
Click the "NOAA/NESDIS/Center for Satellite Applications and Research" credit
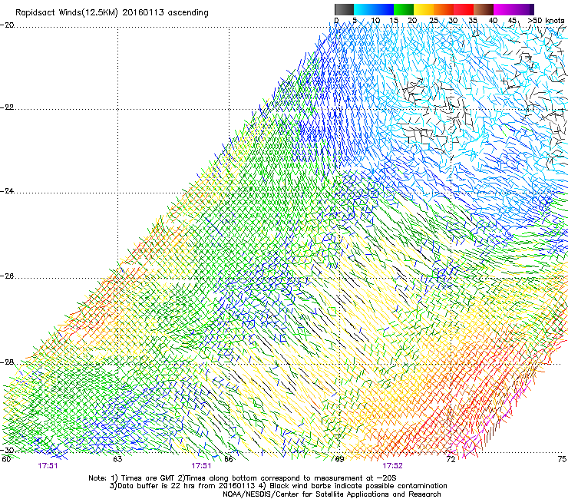coord(332,494)
